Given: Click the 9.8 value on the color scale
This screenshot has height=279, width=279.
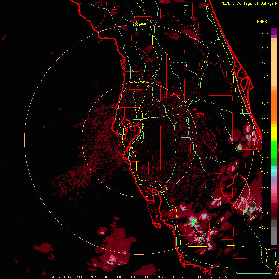Looking at the screenshot, I should pyautogui.click(x=265, y=35).
